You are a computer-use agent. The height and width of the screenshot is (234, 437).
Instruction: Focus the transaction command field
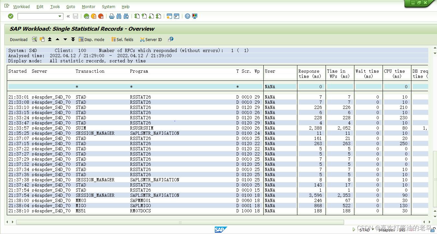click(38, 16)
